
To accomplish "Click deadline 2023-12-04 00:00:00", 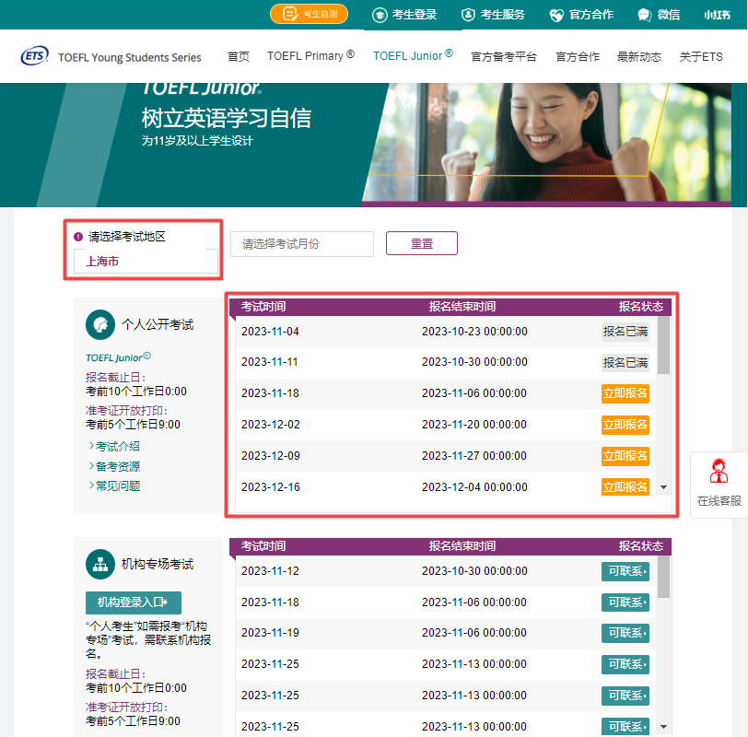I will [474, 487].
